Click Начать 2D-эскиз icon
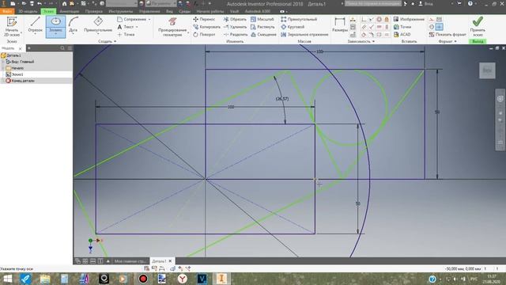This screenshot has width=506, height=285. (x=12, y=26)
